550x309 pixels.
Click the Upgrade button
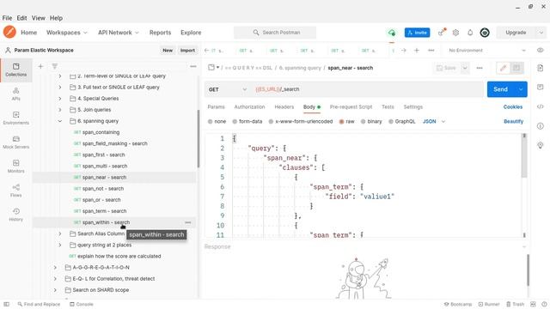(x=516, y=33)
